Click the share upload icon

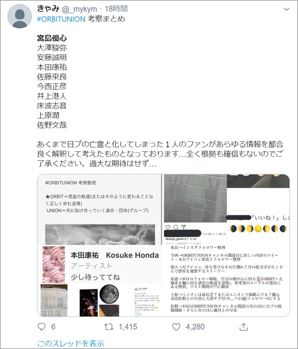[243, 327]
